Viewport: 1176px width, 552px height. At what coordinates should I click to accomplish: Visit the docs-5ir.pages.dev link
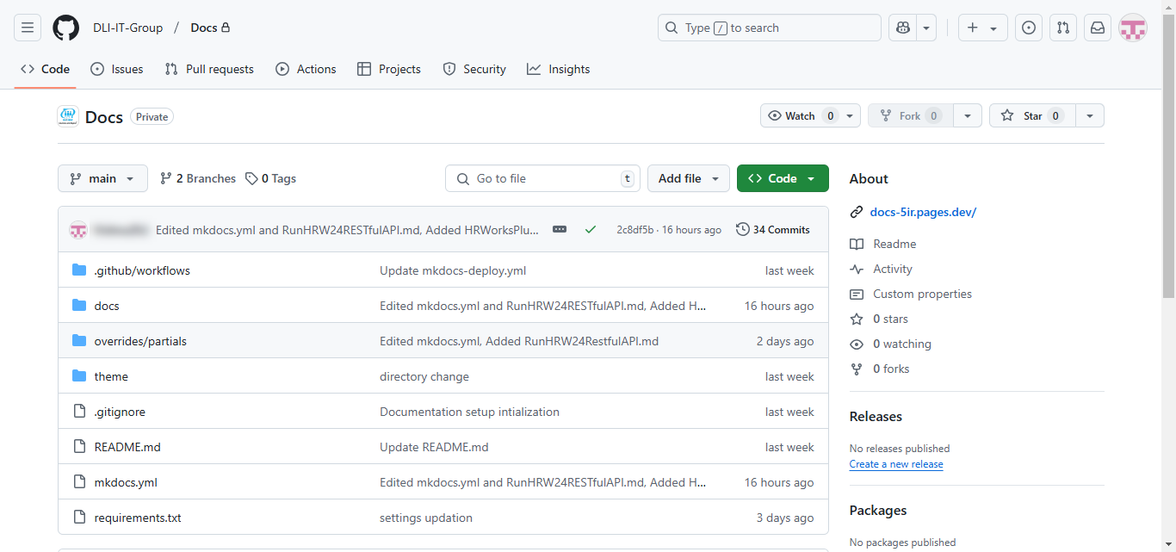pyautogui.click(x=921, y=212)
